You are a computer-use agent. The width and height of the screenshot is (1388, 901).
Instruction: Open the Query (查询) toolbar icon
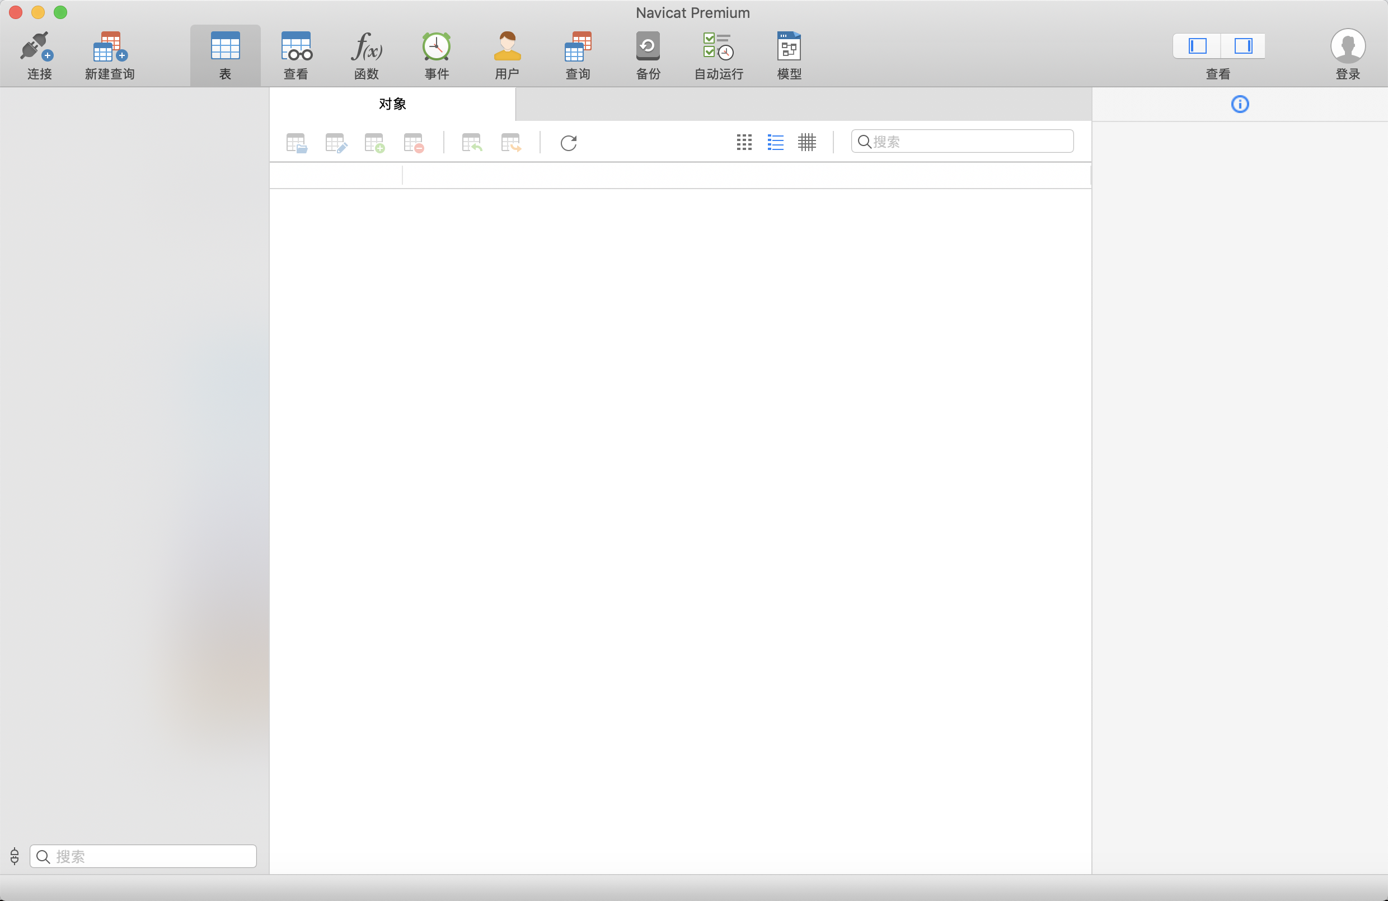tap(578, 47)
